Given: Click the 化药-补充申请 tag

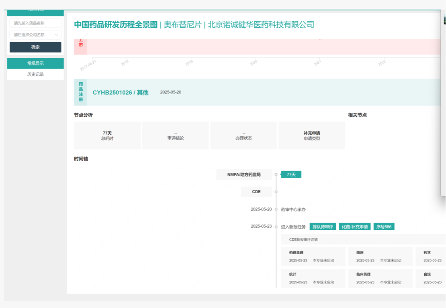Looking at the screenshot, I should coord(355,227).
